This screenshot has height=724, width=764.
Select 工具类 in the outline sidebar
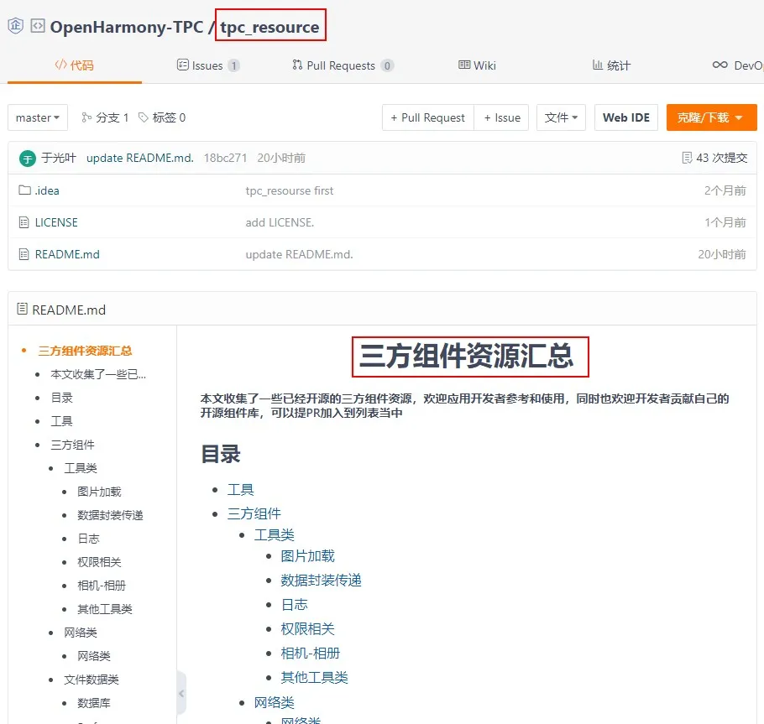pos(81,468)
